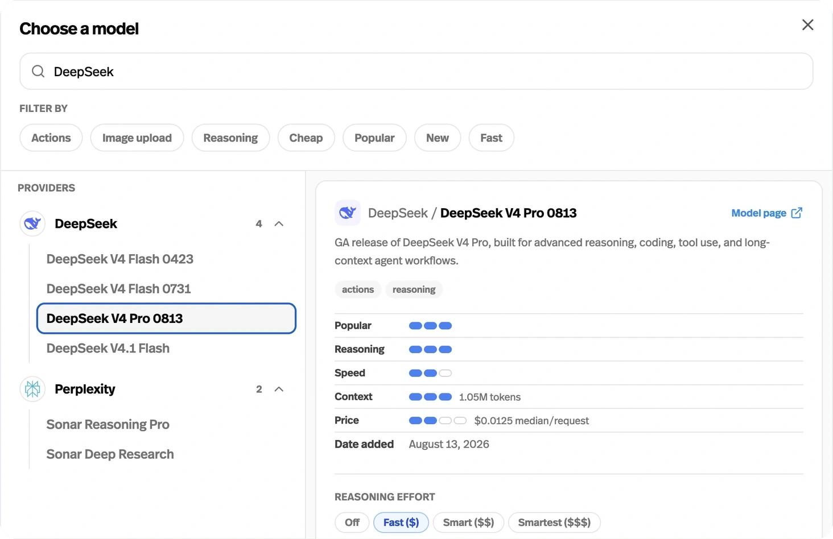Click the GA release description paragraph

tap(552, 251)
